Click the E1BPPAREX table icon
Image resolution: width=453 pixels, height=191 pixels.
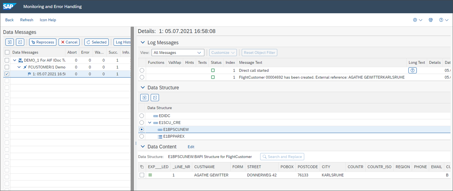[160, 136]
